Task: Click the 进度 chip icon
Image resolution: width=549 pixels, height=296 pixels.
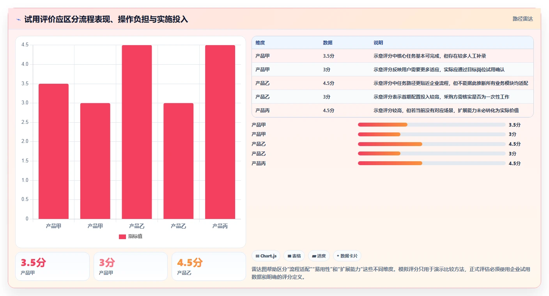Action: pos(314,256)
